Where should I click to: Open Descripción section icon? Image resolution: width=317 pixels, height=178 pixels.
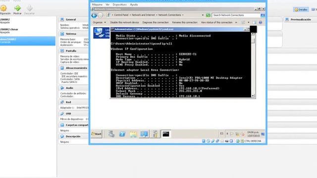tap(62, 136)
